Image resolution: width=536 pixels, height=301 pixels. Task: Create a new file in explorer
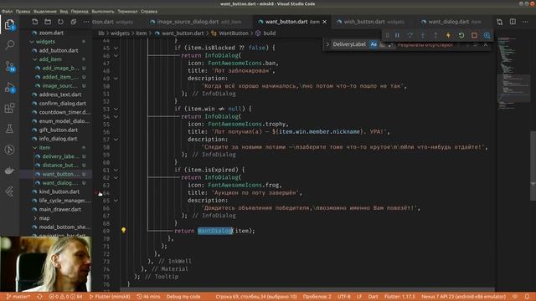coord(35,22)
